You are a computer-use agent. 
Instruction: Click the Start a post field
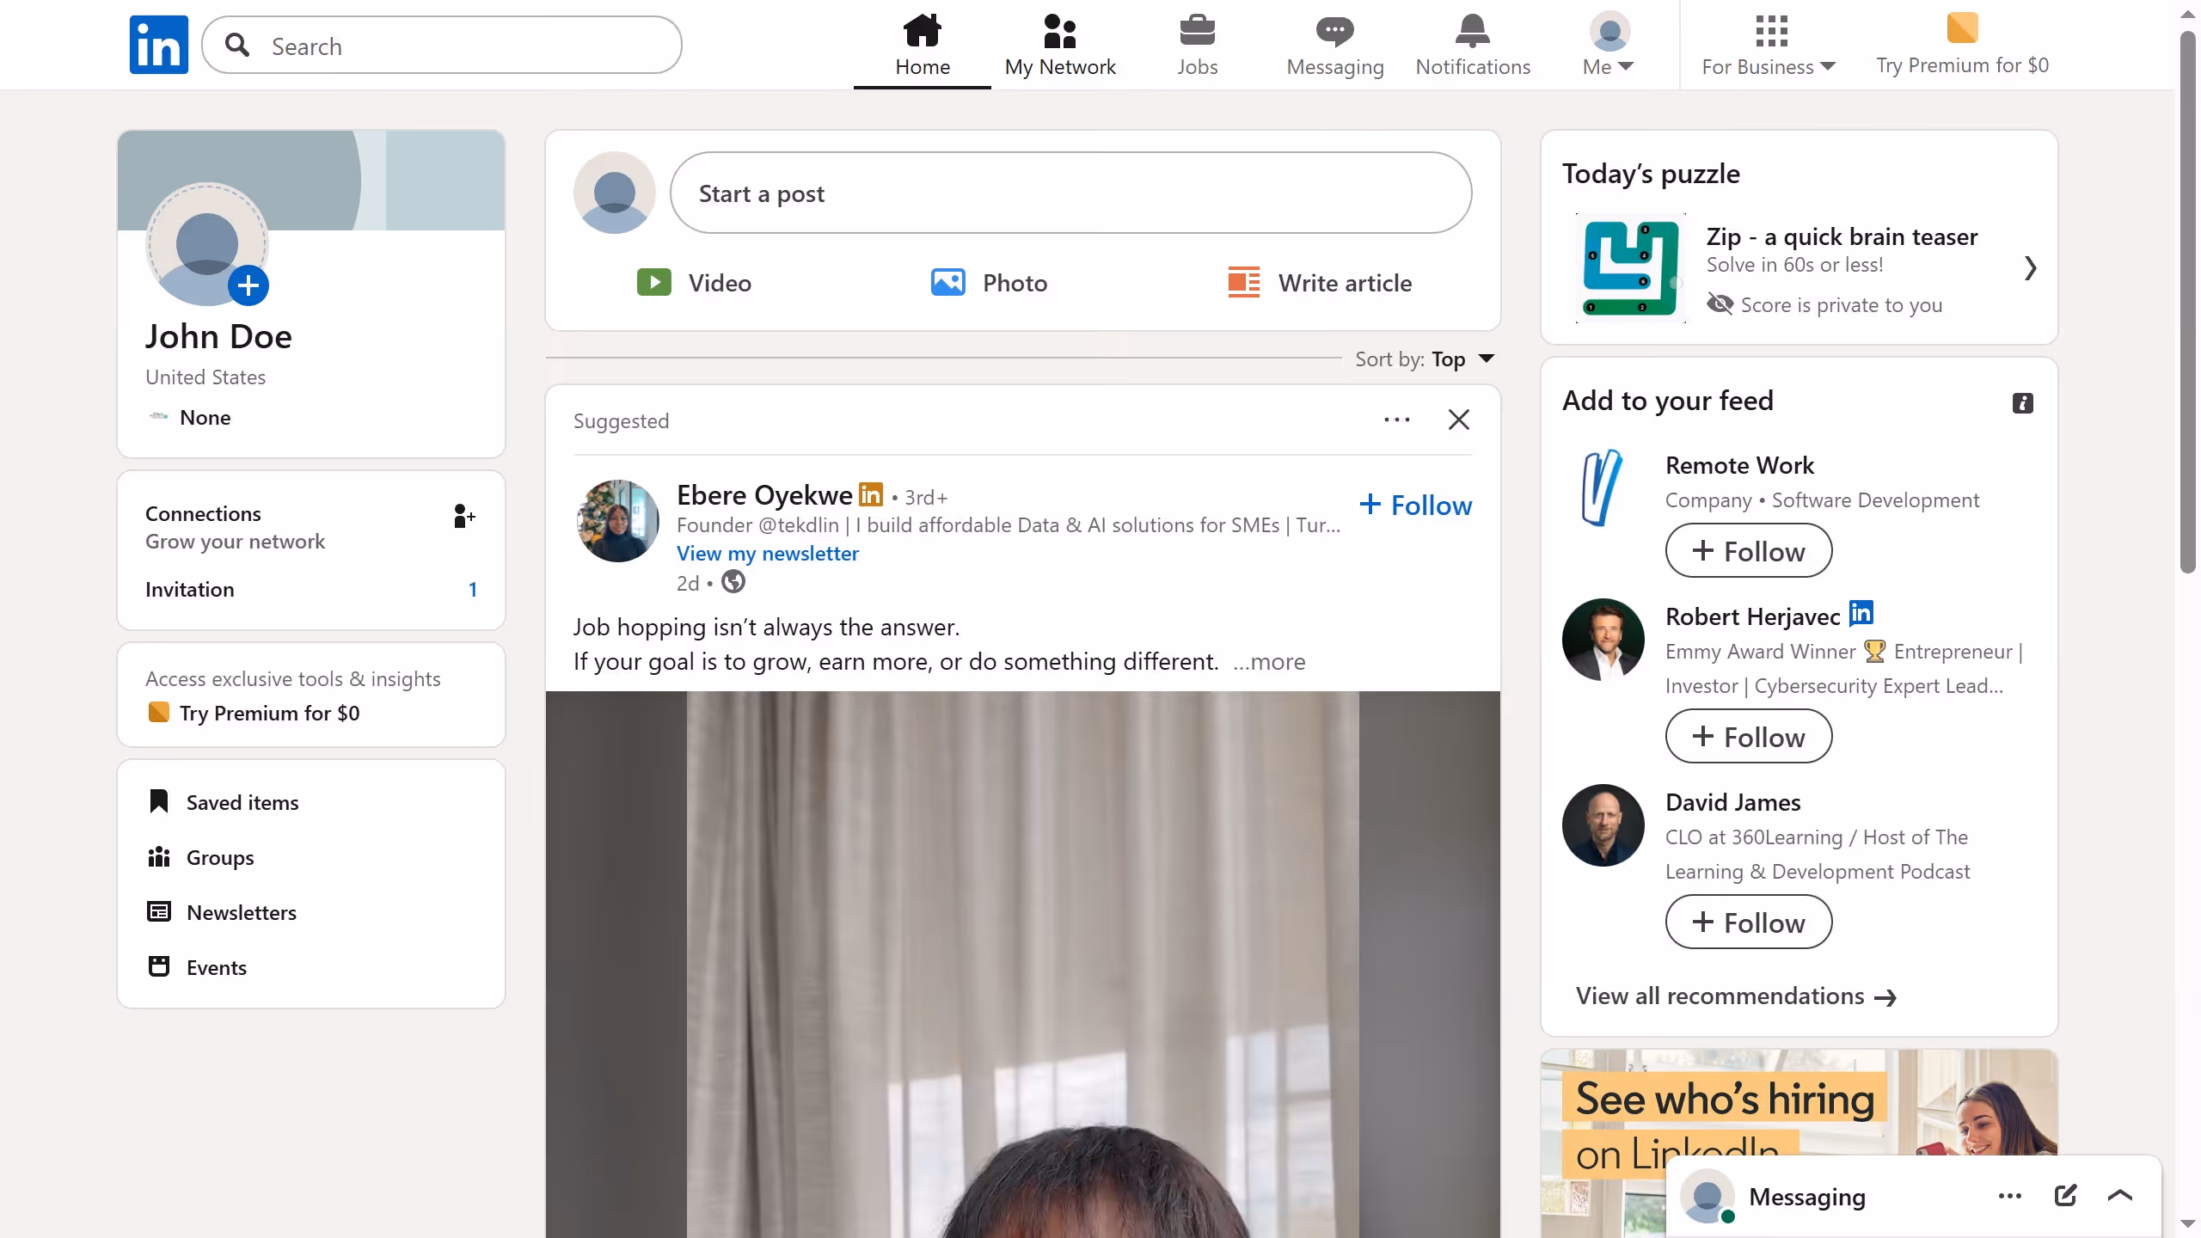pos(1071,193)
